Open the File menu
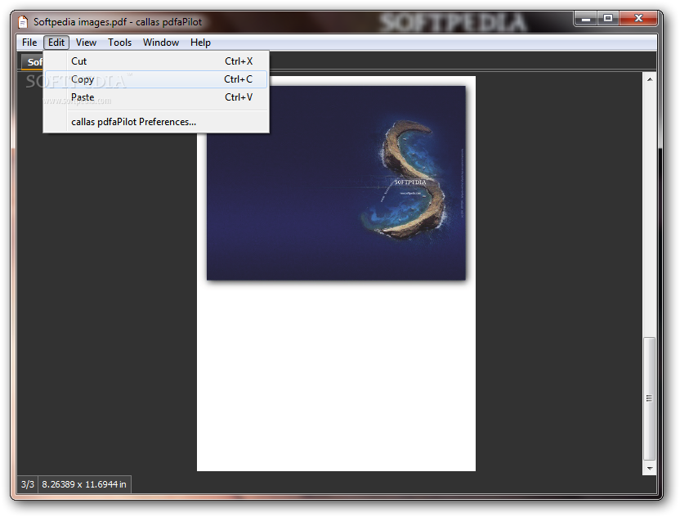Viewport: 680px width, 517px height. click(x=29, y=43)
